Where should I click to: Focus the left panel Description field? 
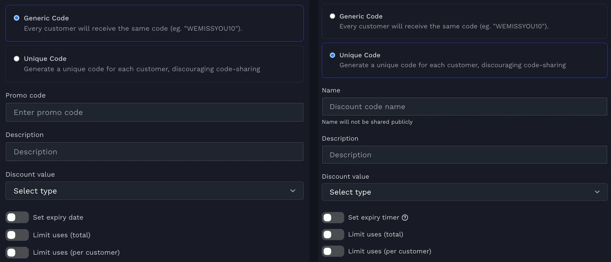tap(154, 152)
